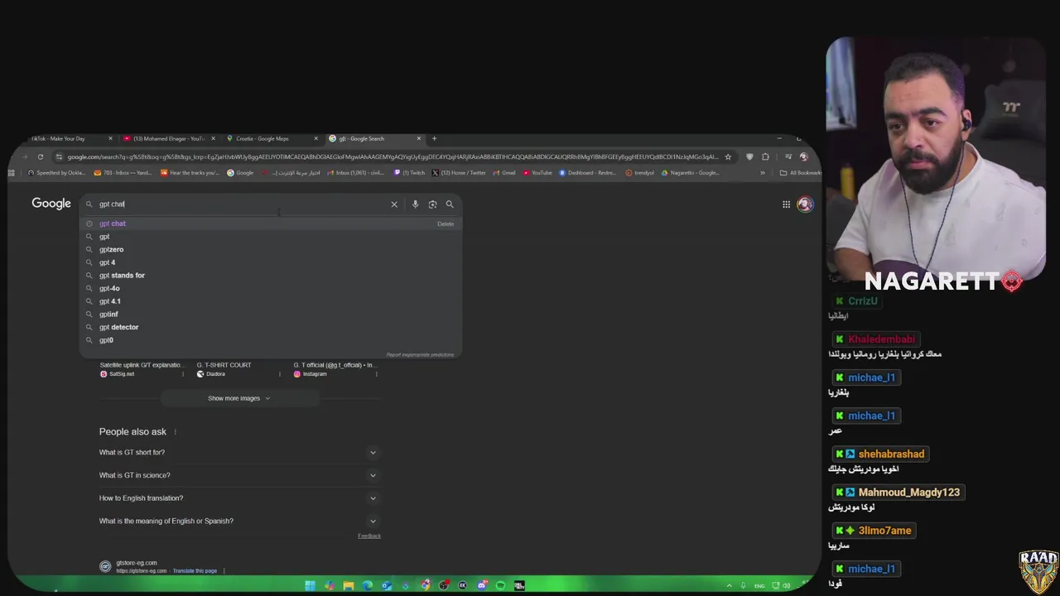Open the 4K app from the taskbar
Viewport: 1060px width, 596px height.
463,585
